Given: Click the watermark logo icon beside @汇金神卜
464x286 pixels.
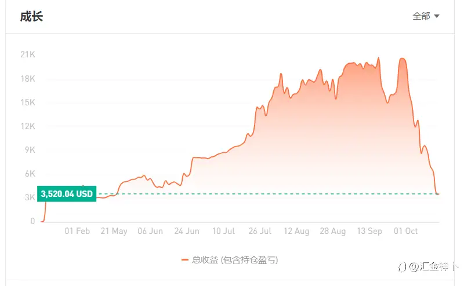Looking at the screenshot, I should click(402, 267).
